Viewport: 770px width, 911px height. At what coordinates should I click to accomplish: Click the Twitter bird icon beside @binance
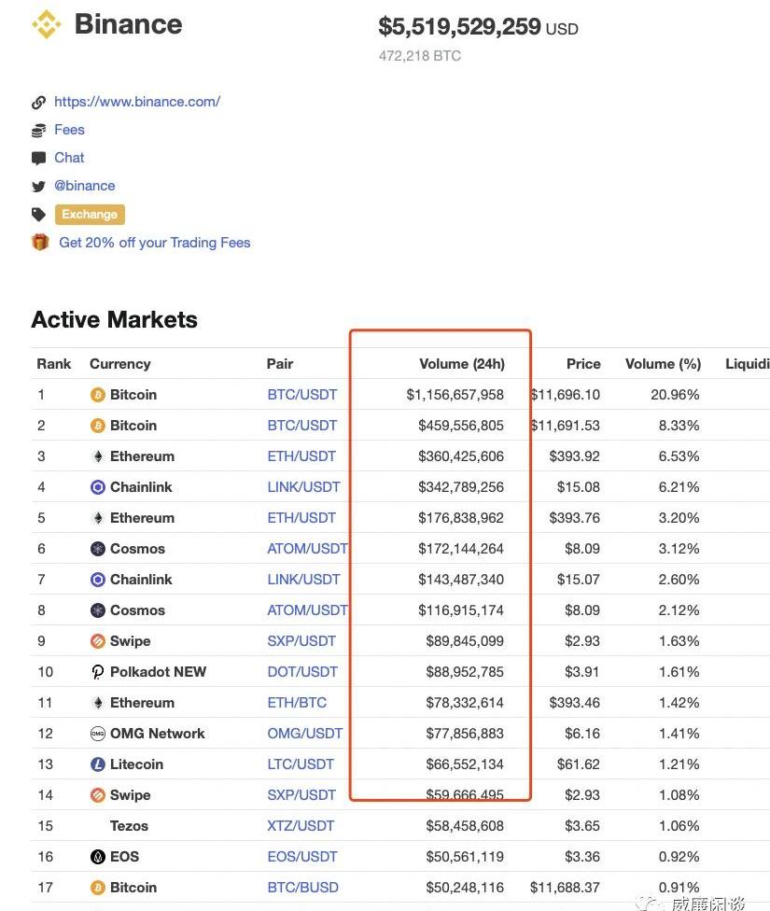pos(38,186)
